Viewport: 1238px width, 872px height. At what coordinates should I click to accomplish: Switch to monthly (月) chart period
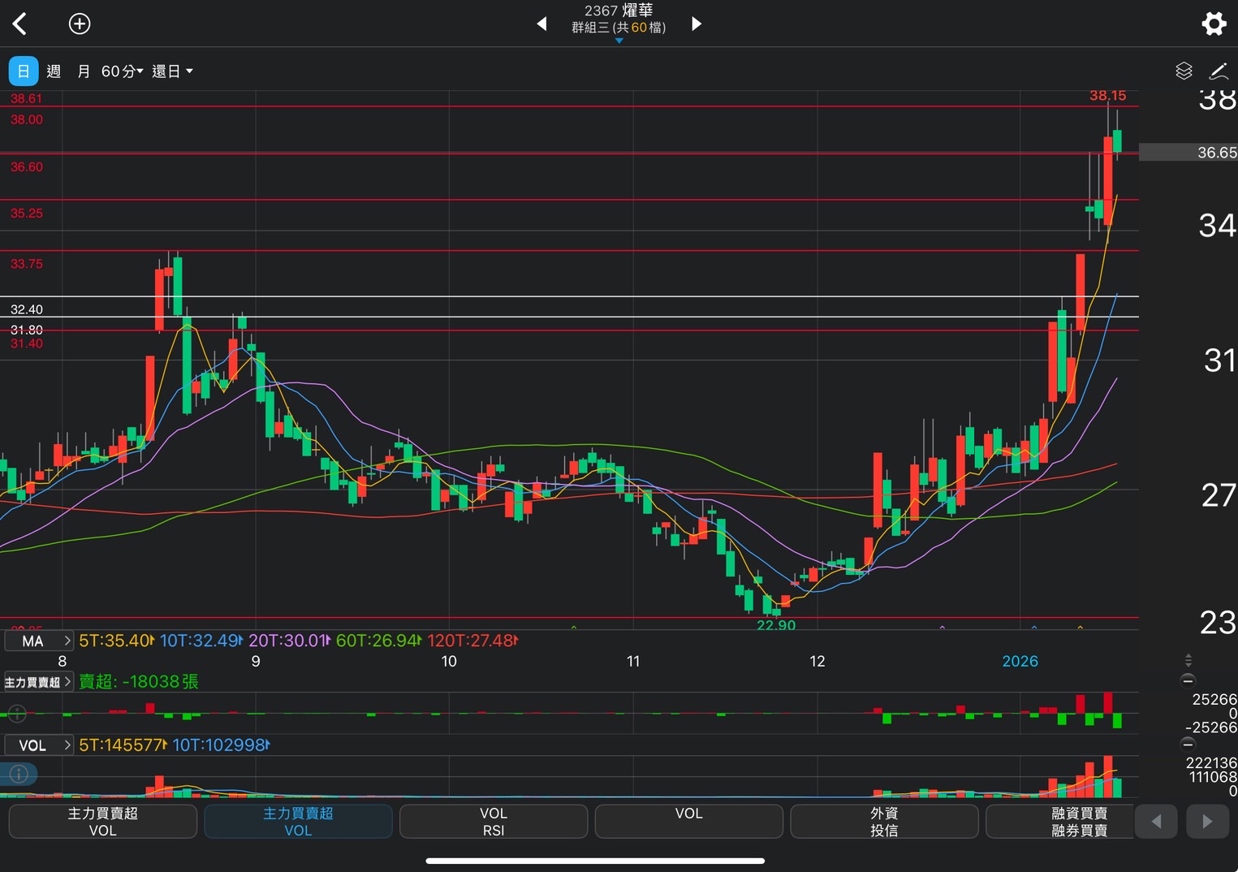tap(83, 71)
